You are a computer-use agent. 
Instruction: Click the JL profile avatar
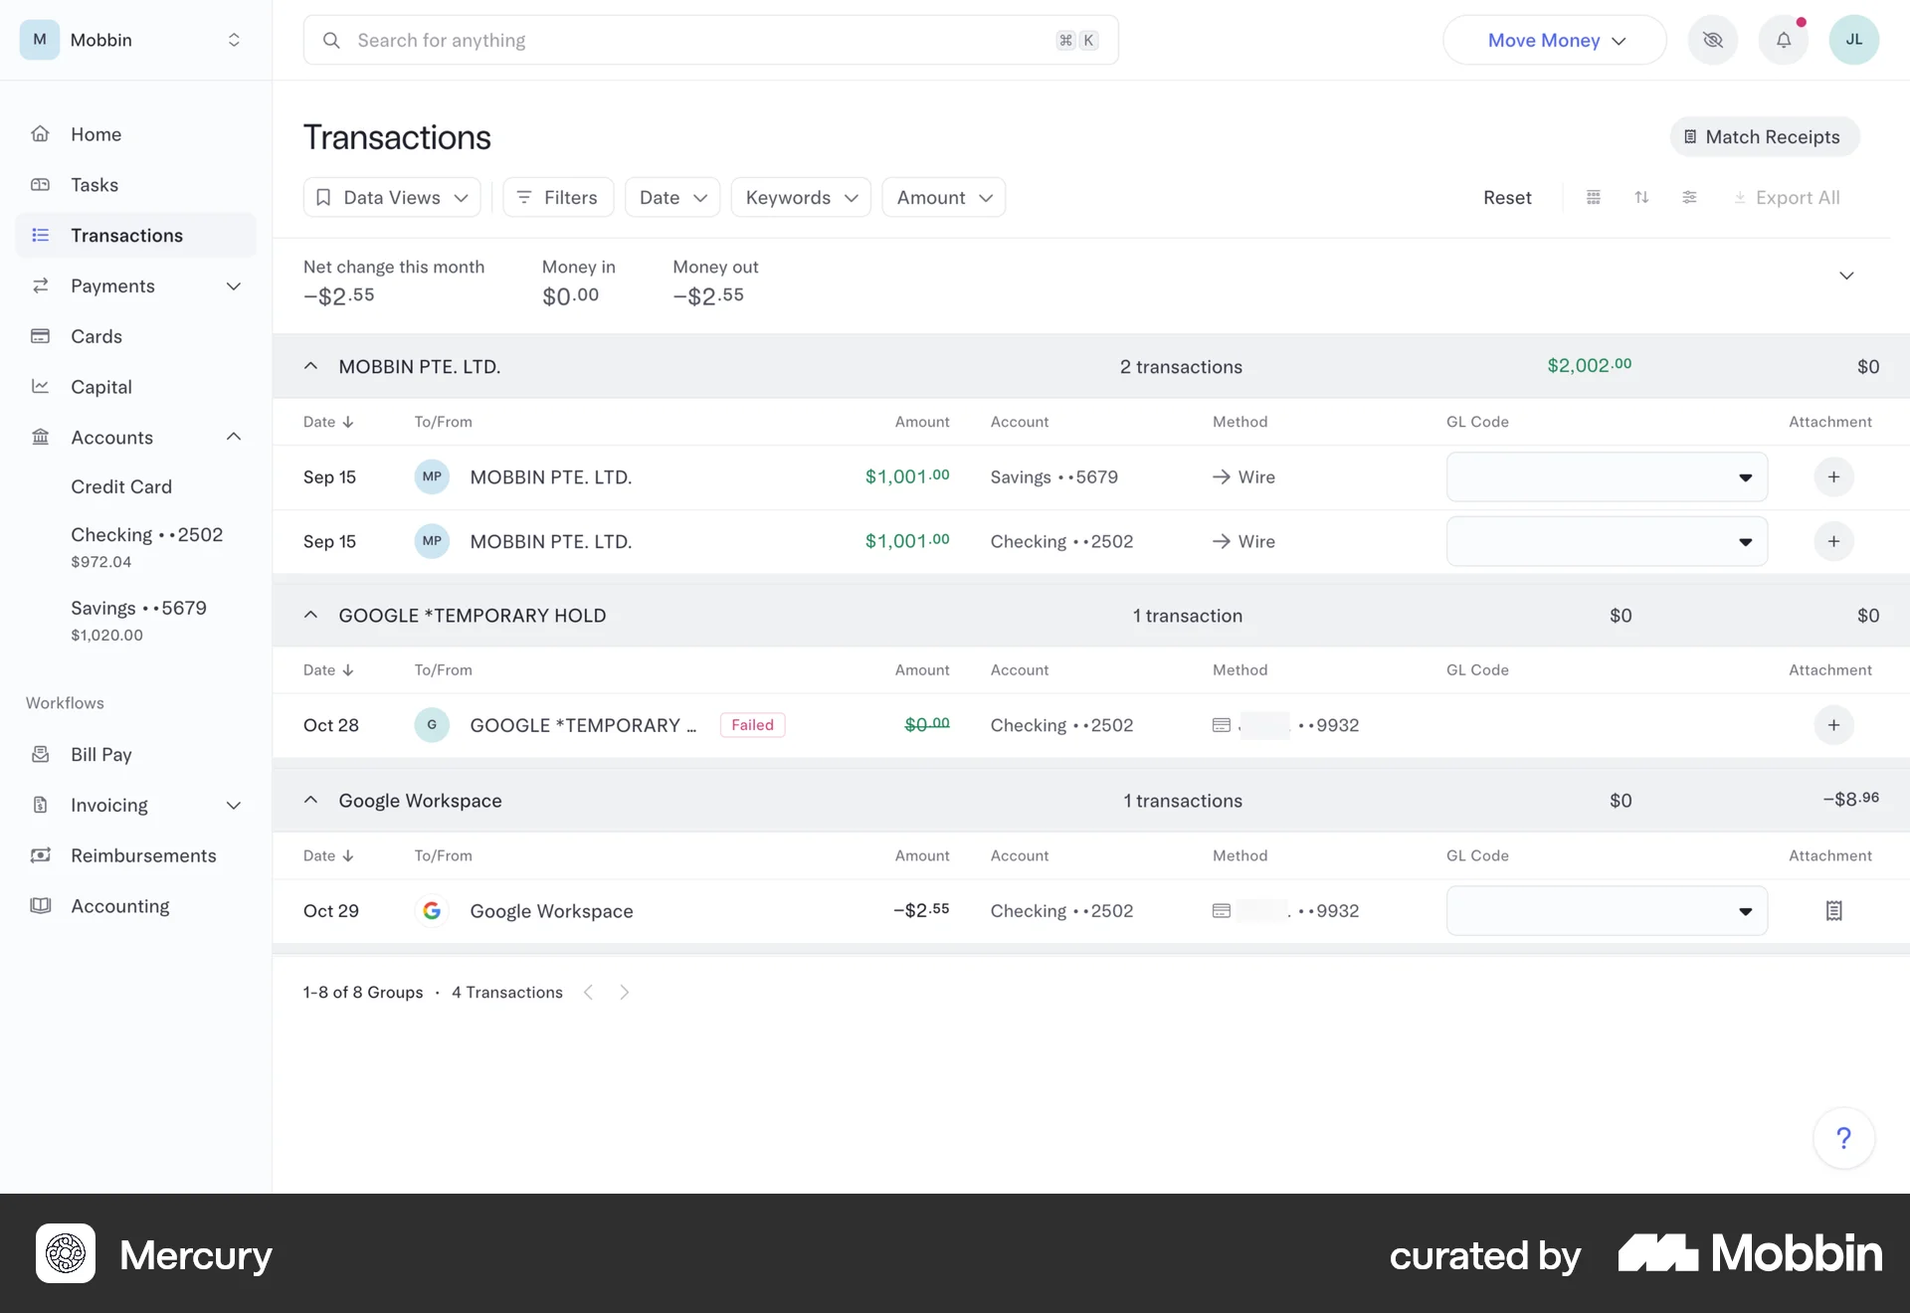(x=1854, y=40)
